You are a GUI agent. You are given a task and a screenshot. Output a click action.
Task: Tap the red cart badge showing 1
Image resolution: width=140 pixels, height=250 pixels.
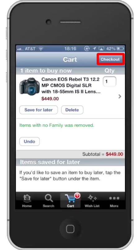(77, 195)
